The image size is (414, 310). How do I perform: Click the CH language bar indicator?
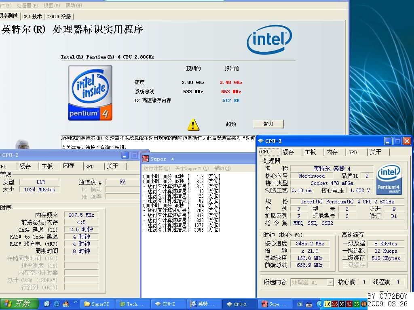[300, 304]
